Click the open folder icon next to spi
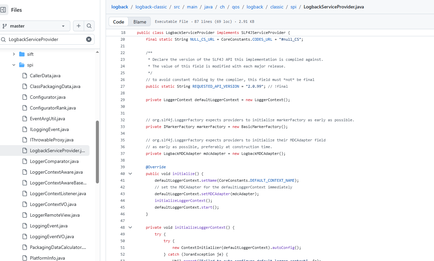The width and height of the screenshot is (434, 261). tap(22, 65)
